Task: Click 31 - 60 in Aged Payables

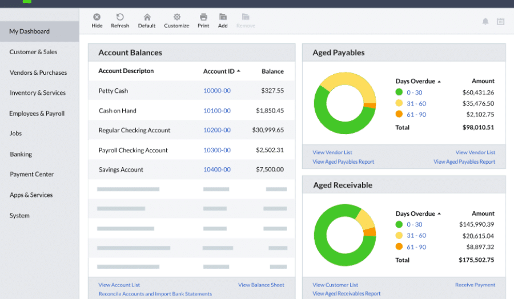Action: pyautogui.click(x=416, y=103)
